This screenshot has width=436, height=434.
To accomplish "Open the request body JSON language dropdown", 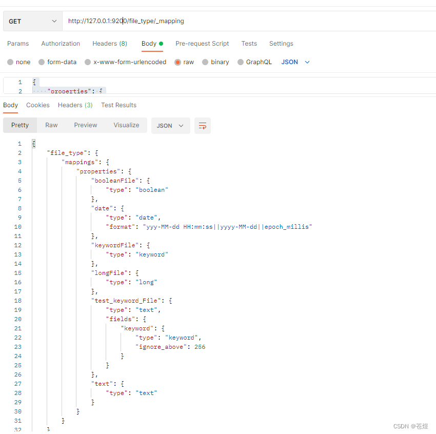I will [x=295, y=62].
